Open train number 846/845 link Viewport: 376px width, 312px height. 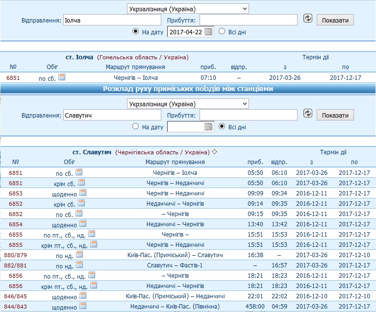click(16, 296)
